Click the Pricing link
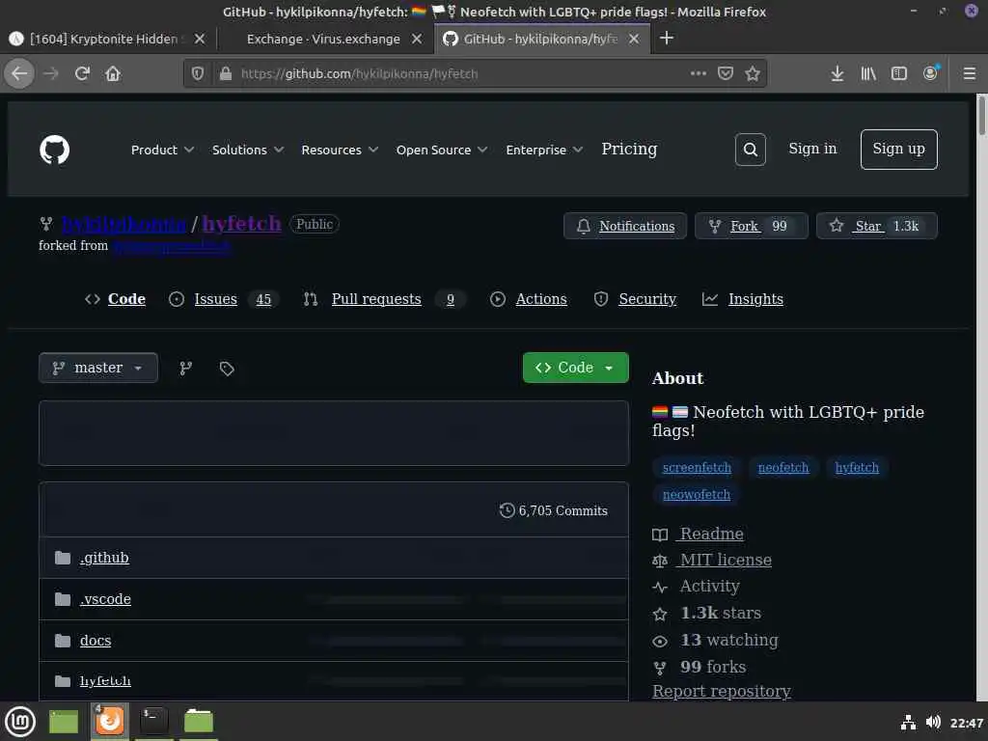This screenshot has width=988, height=741. 629,149
